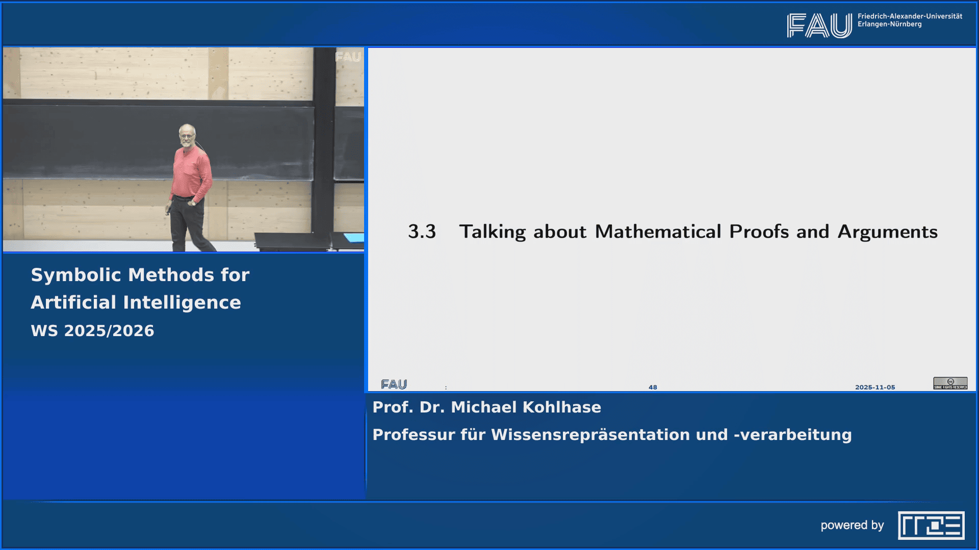Select the 'Some Rights Reserved' emblem
The height and width of the screenshot is (550, 979).
[x=949, y=387]
